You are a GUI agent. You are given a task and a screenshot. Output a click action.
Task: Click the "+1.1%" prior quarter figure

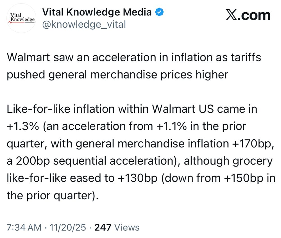[171, 126]
